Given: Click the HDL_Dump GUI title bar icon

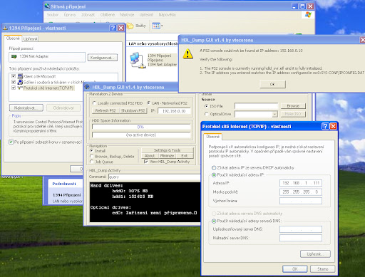Looking at the screenshot, I should (87, 87).
